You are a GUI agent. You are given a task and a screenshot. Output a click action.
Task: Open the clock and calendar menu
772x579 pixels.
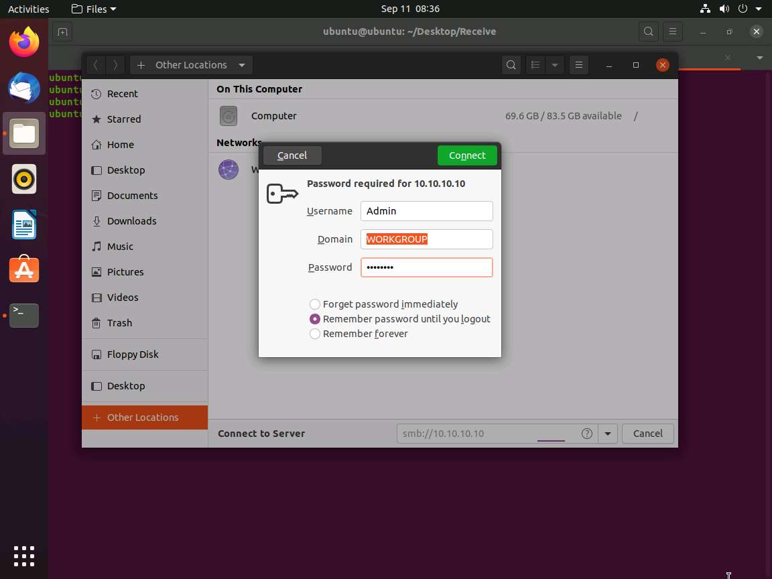(x=410, y=9)
